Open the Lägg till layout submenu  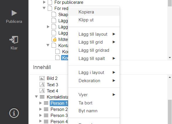[x=94, y=34]
